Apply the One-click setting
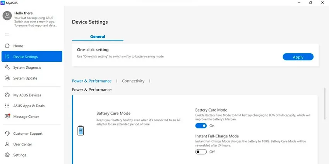Viewport: 329px width, 164px height. coord(298,57)
